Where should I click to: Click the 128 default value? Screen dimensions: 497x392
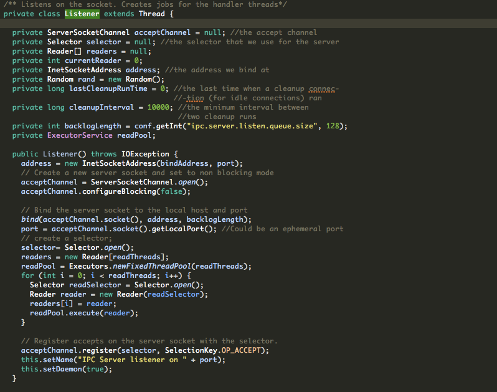[332, 126]
